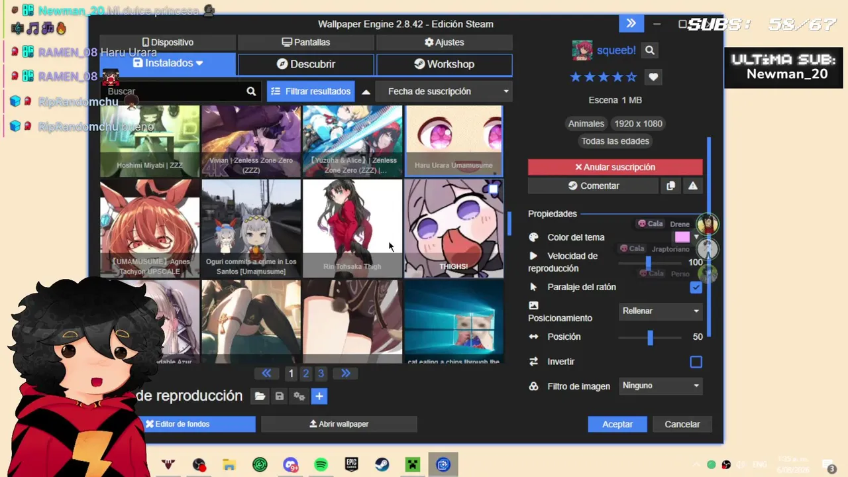
Task: Open playlist folder icon
Action: pos(260,396)
